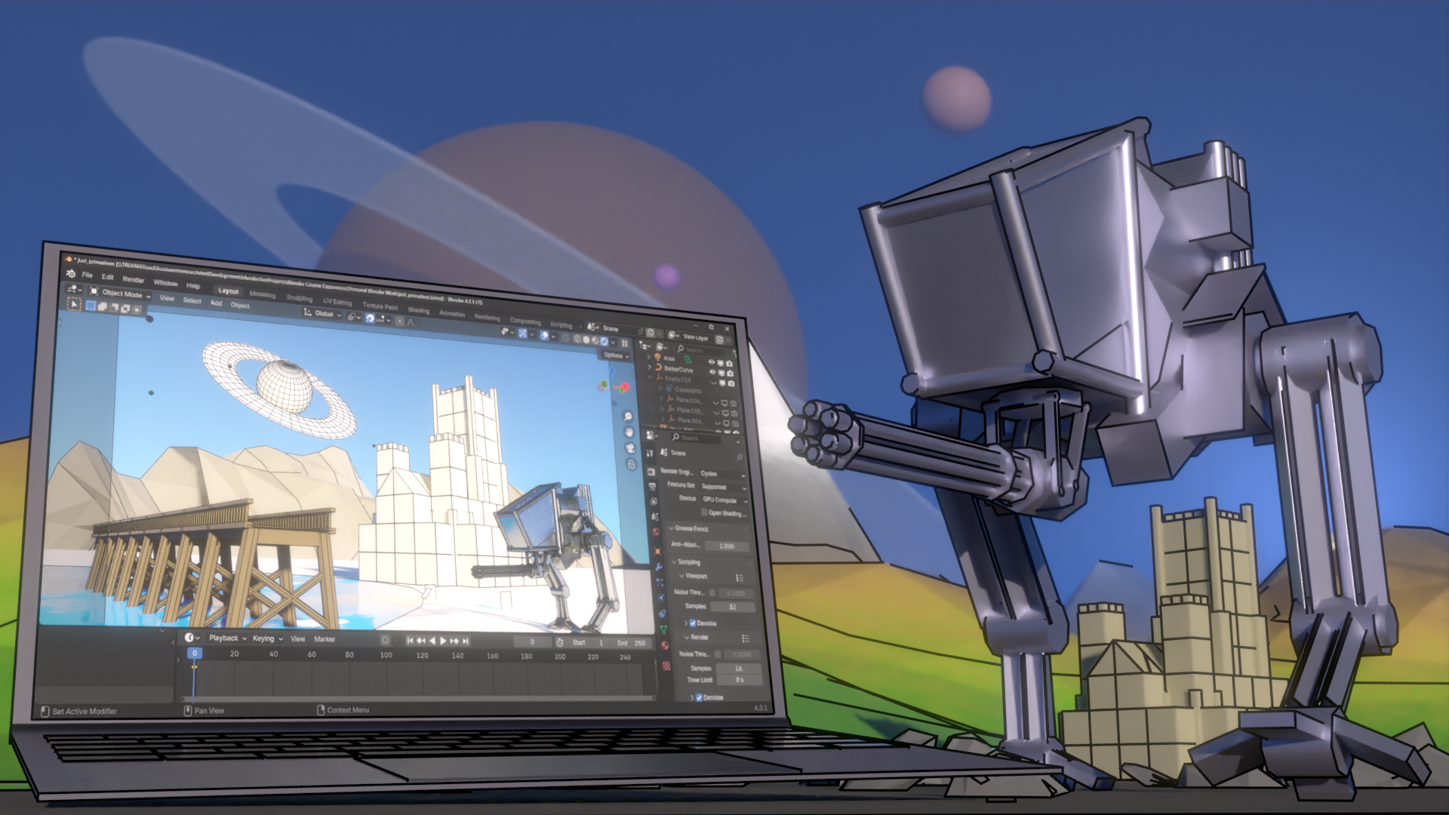Open viewport Options dropdown

(x=617, y=355)
